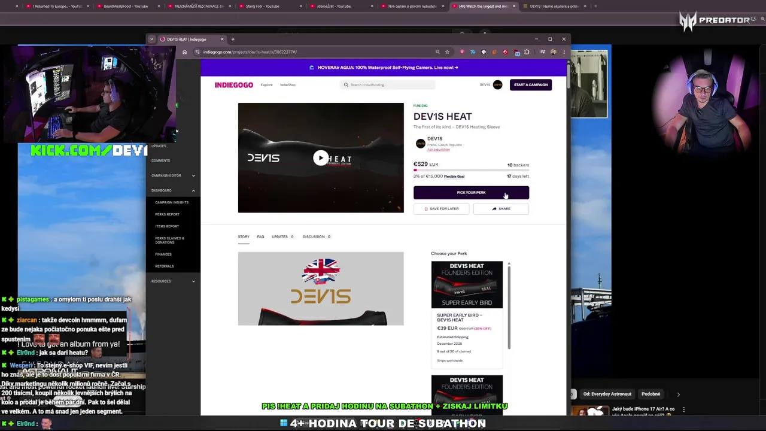This screenshot has width=766, height=431.
Task: Open the HOVERAir AQUA promo banner
Action: click(384, 68)
